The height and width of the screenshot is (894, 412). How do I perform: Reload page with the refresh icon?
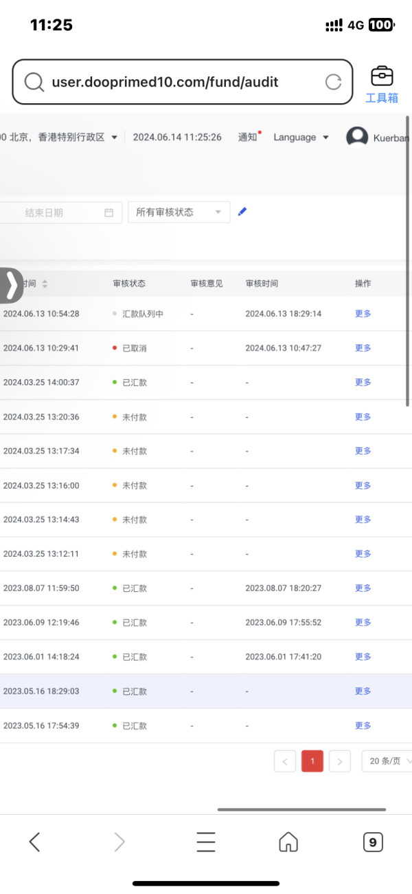point(333,83)
